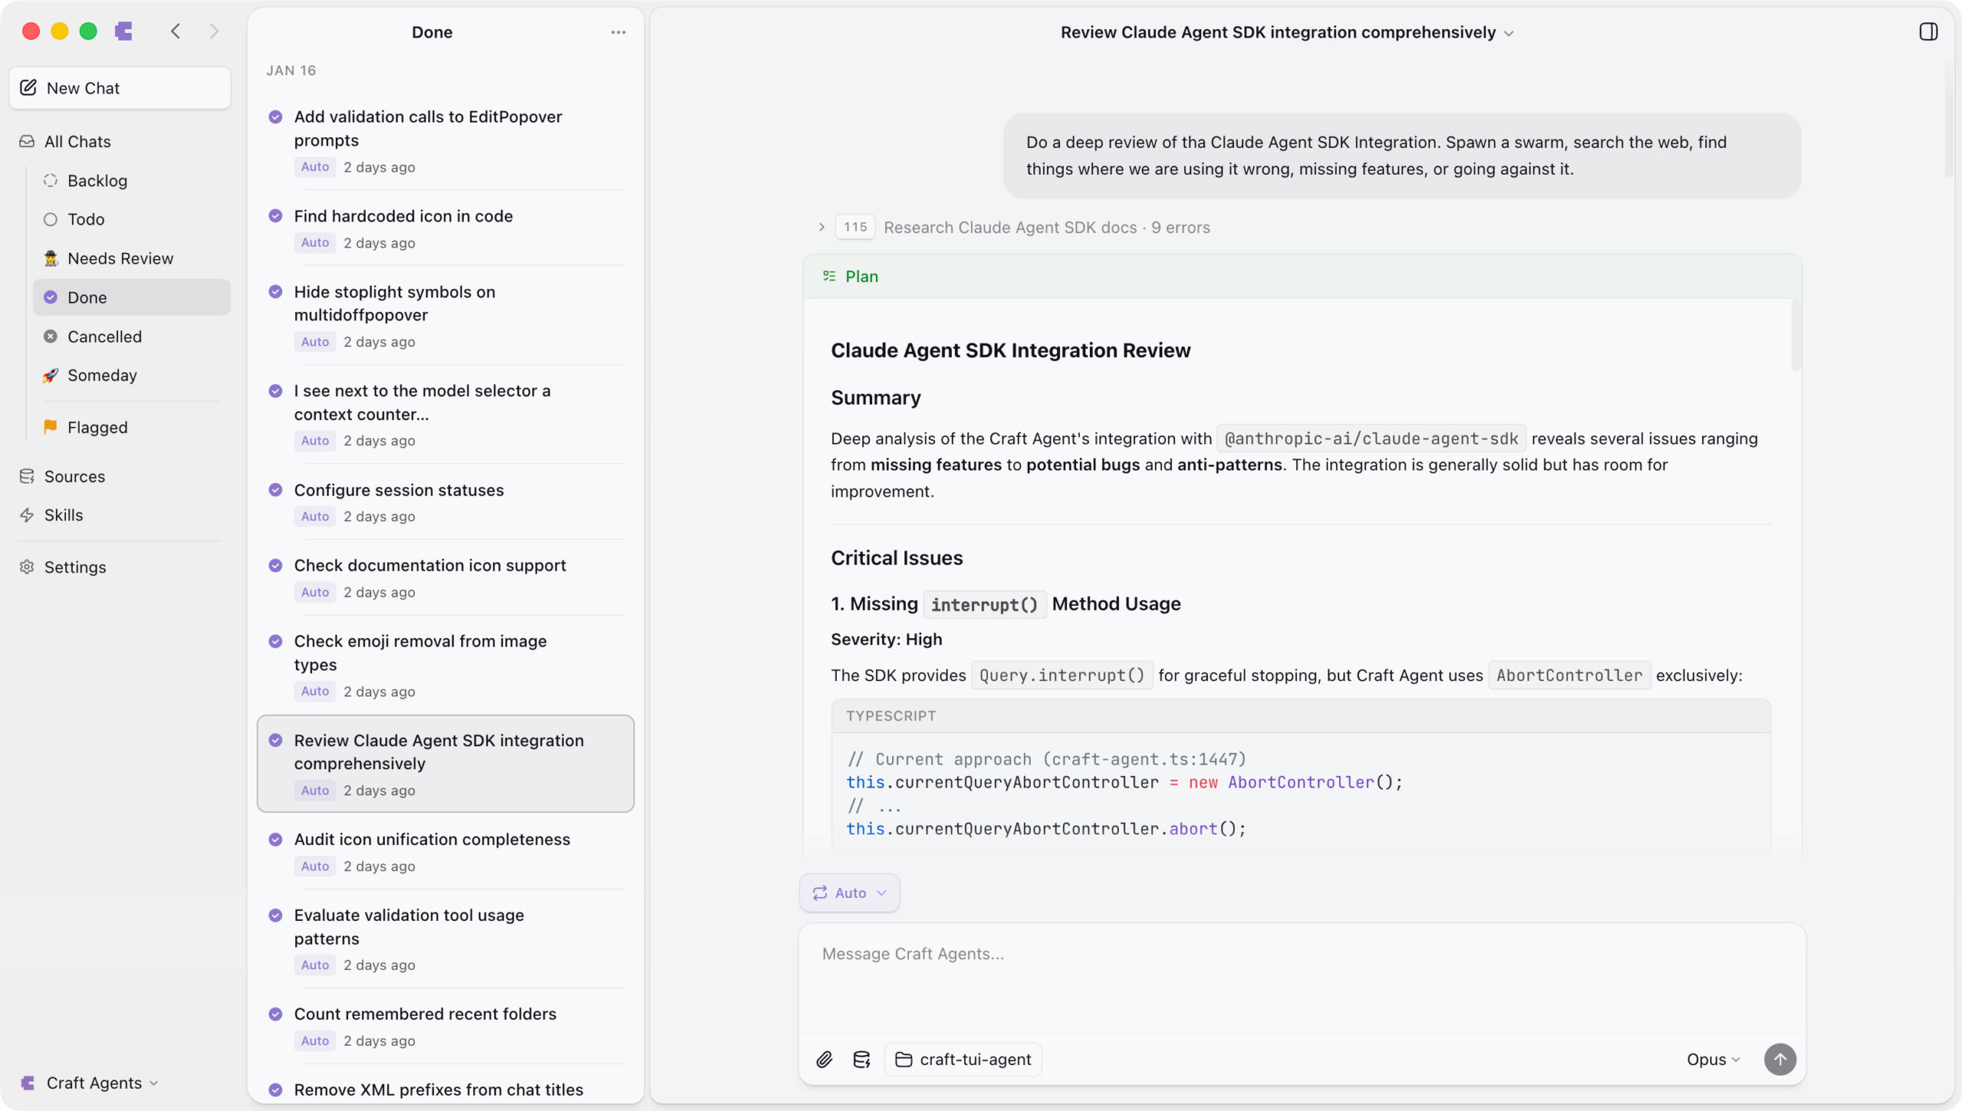Open the context/sources icon next to paperclip

[861, 1059]
